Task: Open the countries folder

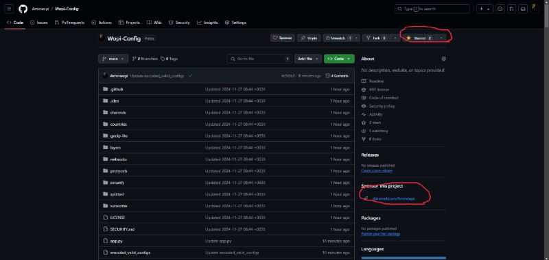Action: (118, 125)
